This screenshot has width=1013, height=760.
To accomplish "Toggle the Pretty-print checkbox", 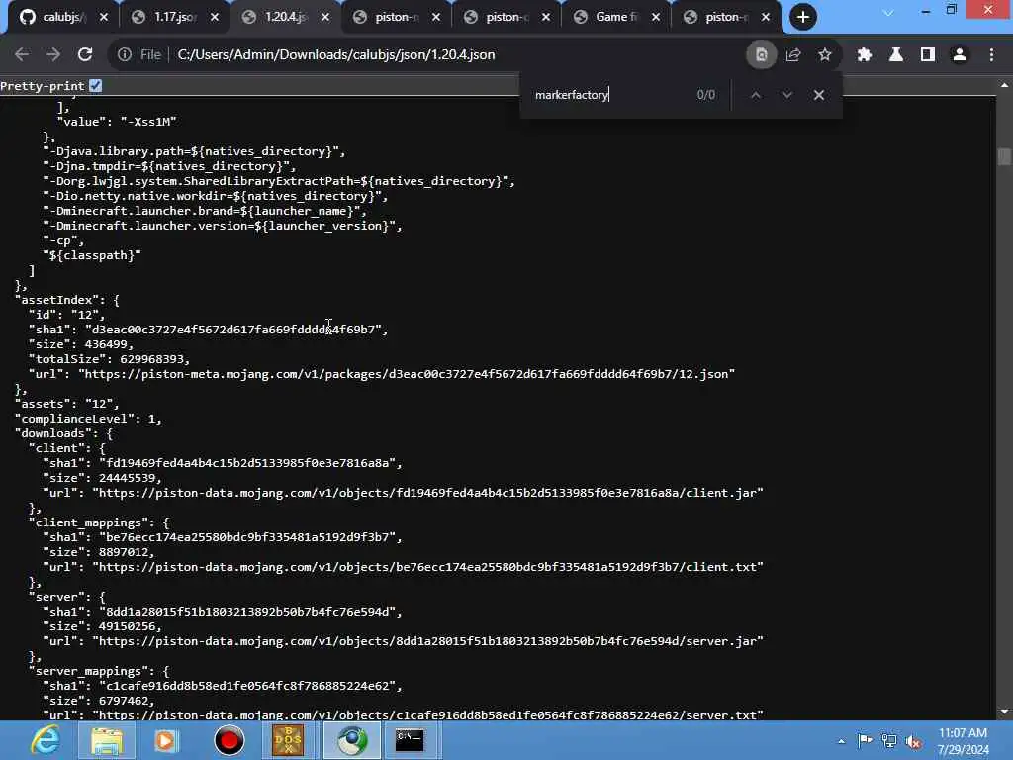I will (x=96, y=85).
